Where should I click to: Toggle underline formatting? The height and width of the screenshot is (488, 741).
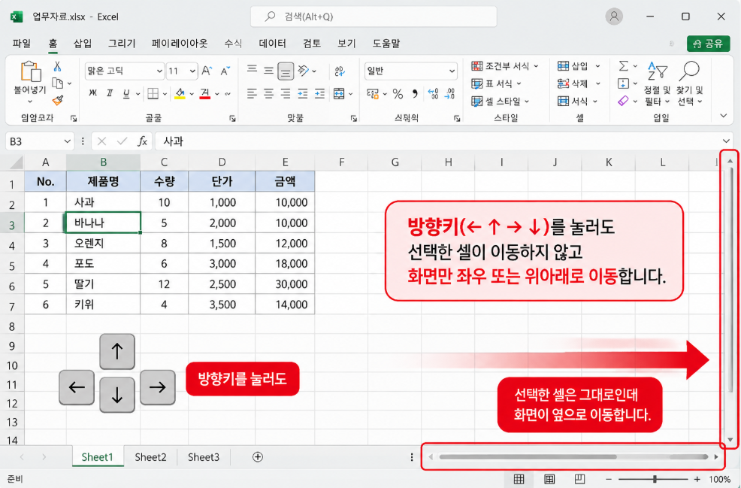126,94
